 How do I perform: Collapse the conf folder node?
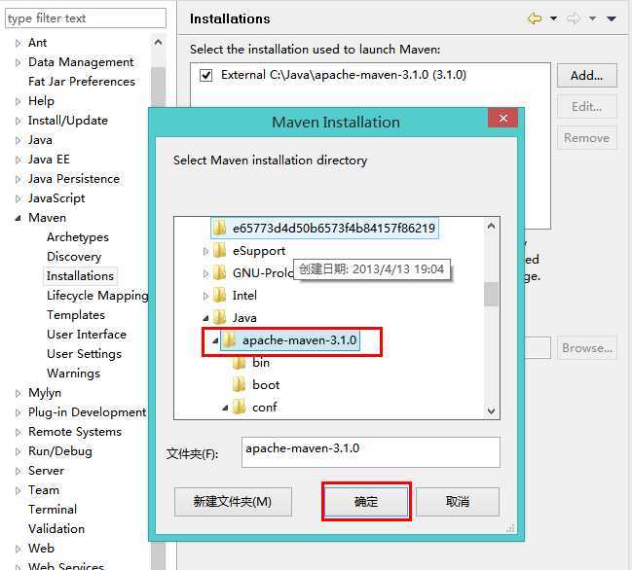[x=225, y=408]
